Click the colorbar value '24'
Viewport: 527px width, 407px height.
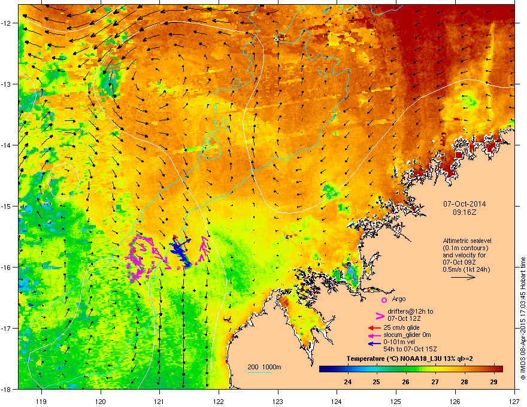coord(347,382)
